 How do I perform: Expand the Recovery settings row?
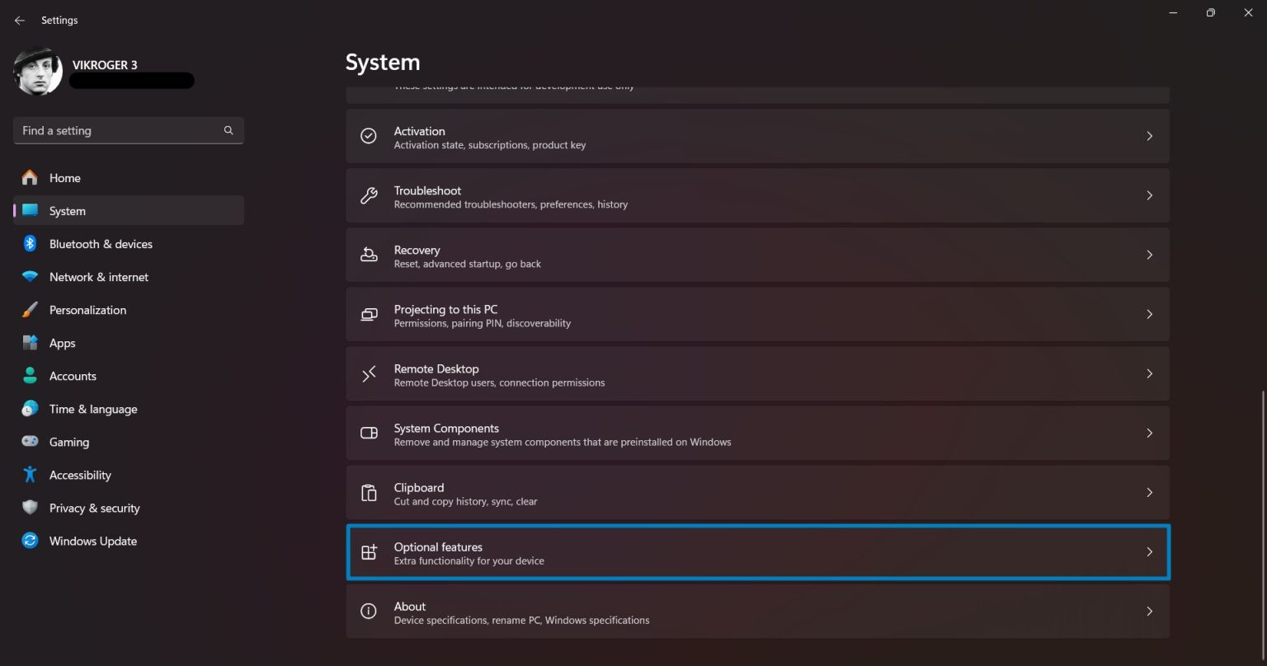click(757, 255)
